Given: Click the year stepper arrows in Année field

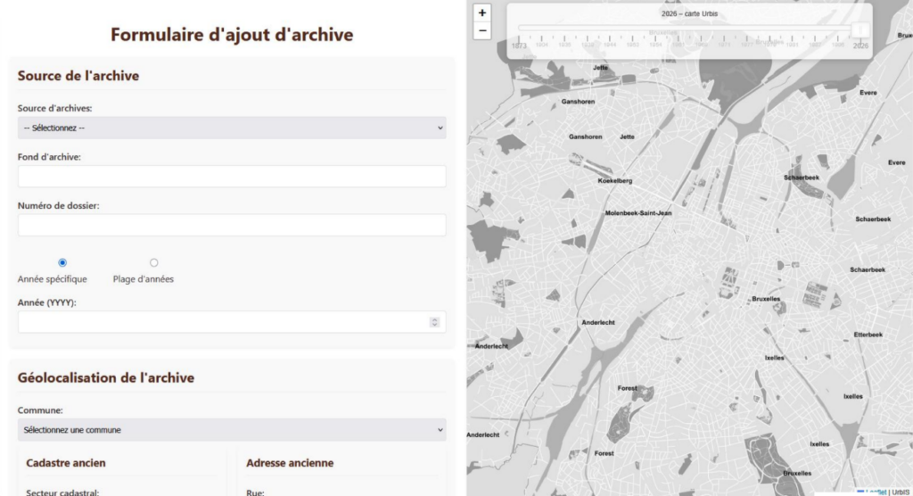Looking at the screenshot, I should [x=434, y=322].
